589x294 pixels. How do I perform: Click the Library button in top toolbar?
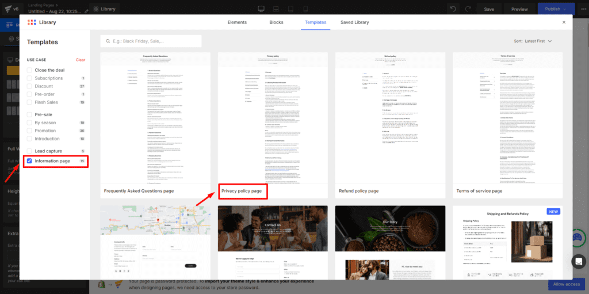[105, 9]
